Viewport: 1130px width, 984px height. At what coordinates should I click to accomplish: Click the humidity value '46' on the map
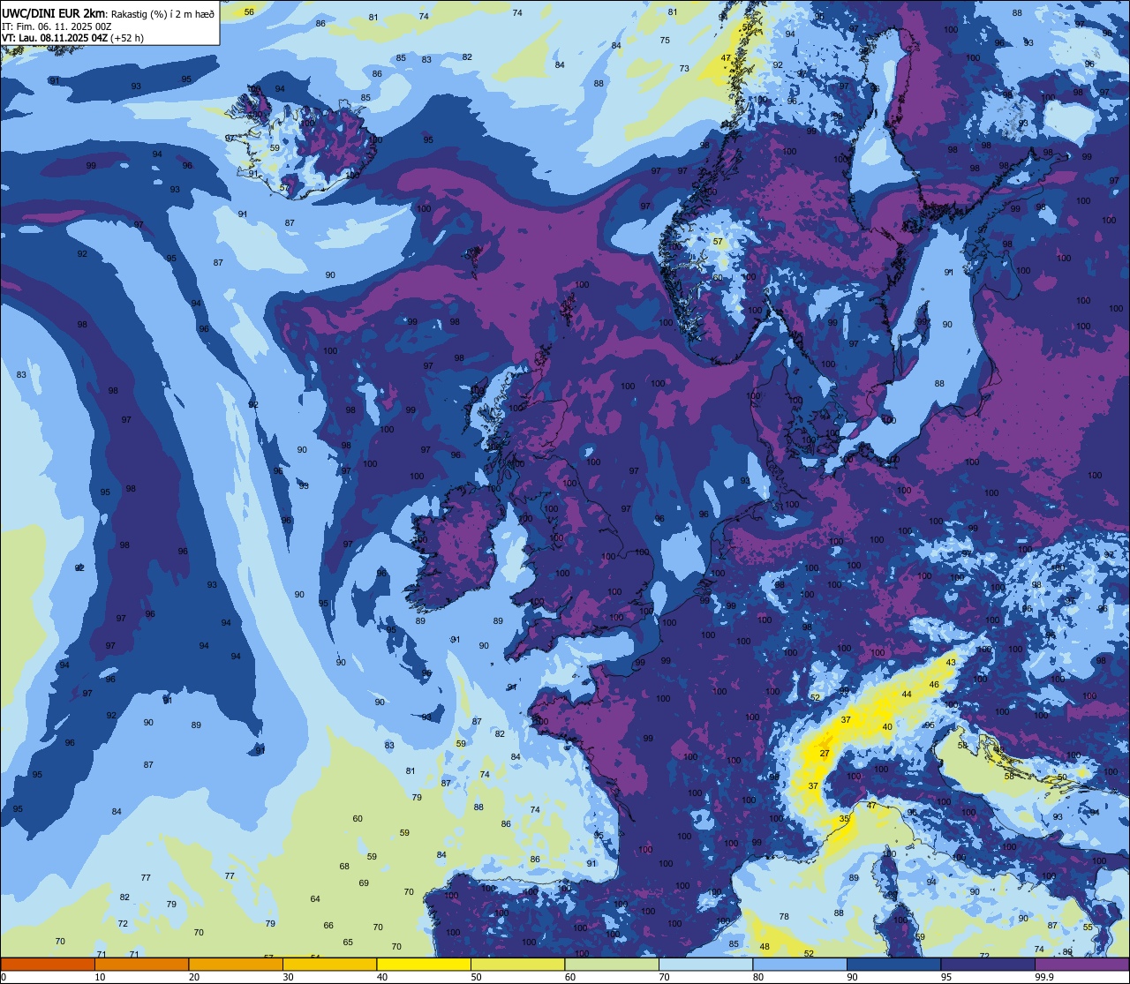pos(934,685)
